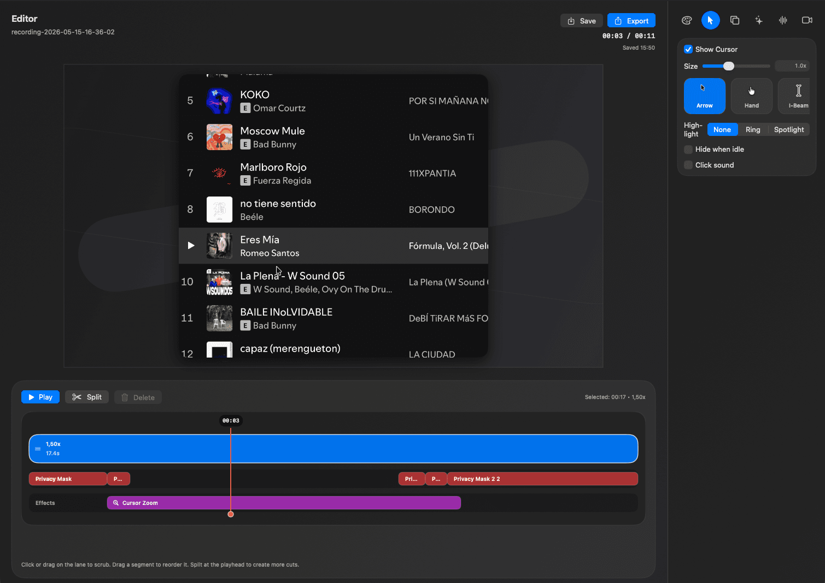Click the Marlboro Rojo song title

tap(273, 167)
